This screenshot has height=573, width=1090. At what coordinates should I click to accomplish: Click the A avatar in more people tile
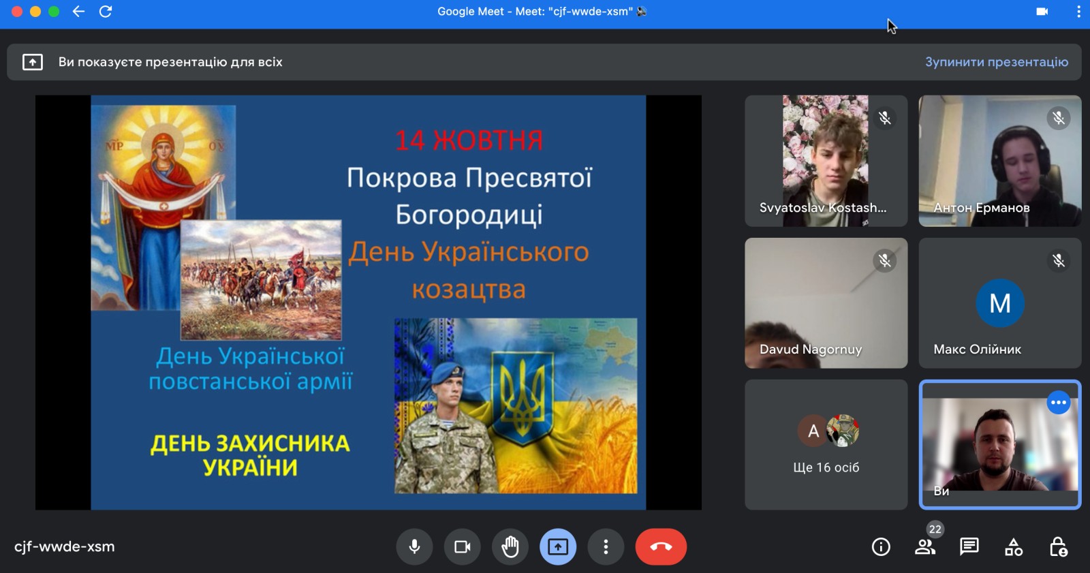[x=813, y=431]
